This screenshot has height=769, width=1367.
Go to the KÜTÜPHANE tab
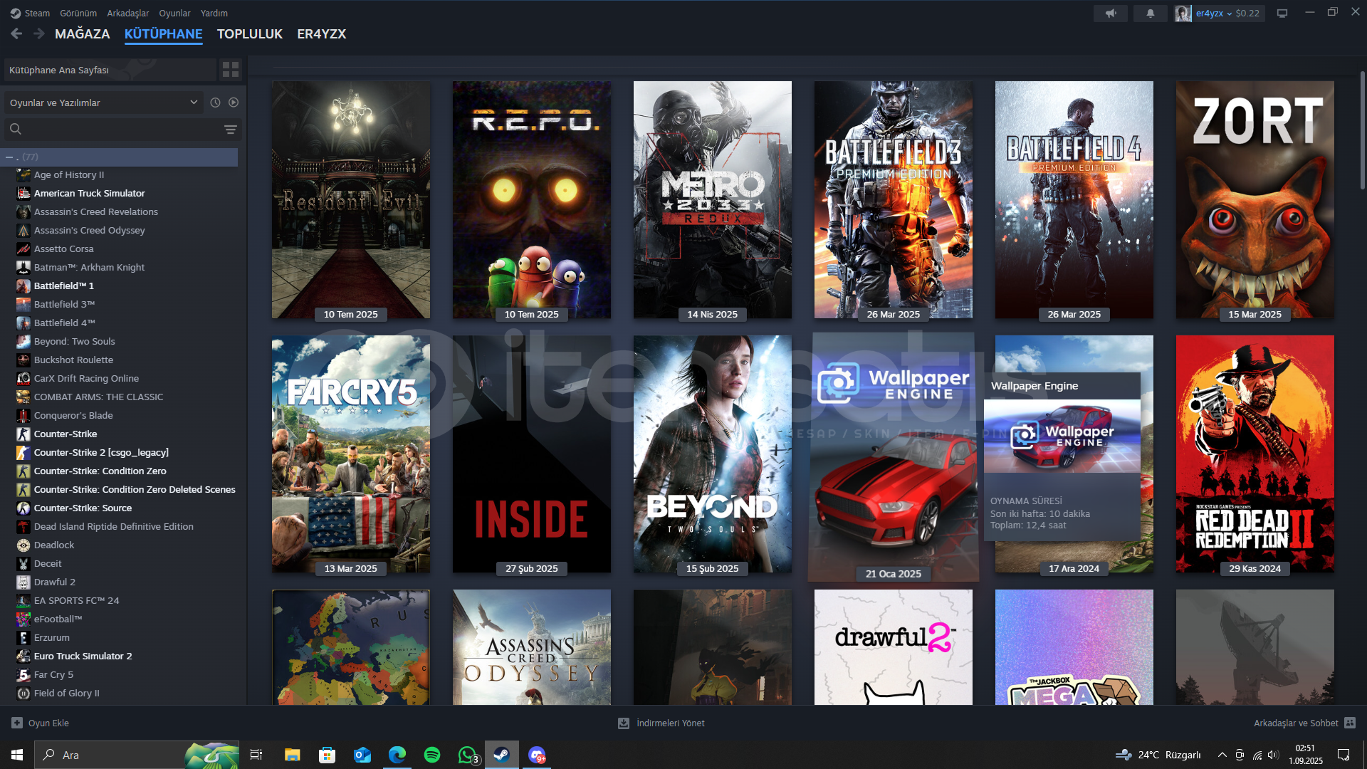[x=164, y=33]
